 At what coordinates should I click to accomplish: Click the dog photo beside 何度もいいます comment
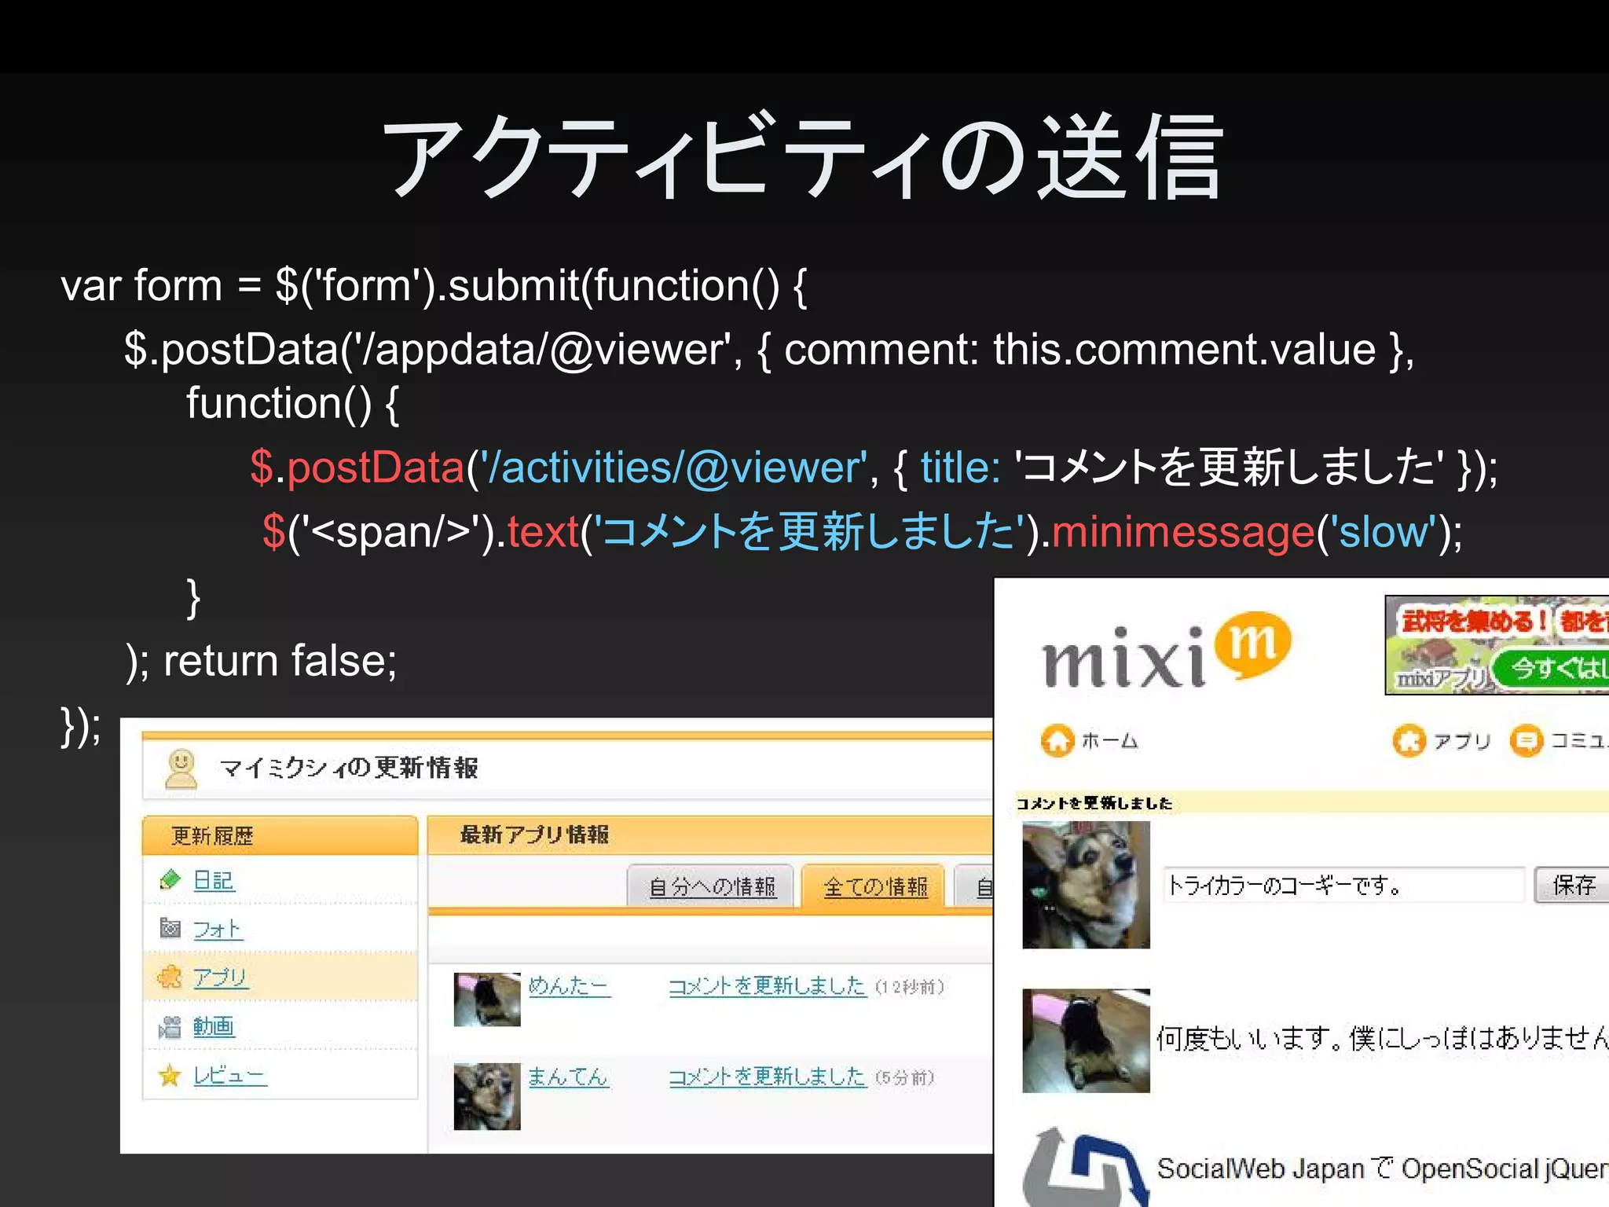(1086, 1040)
